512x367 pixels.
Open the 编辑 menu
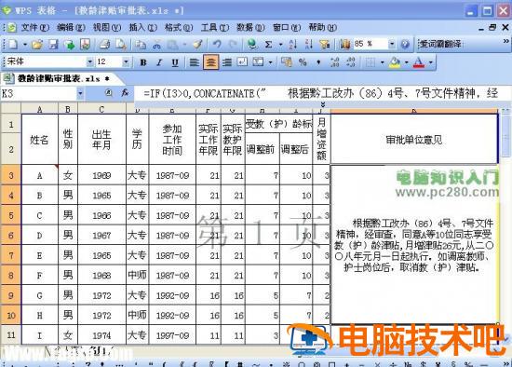point(71,27)
